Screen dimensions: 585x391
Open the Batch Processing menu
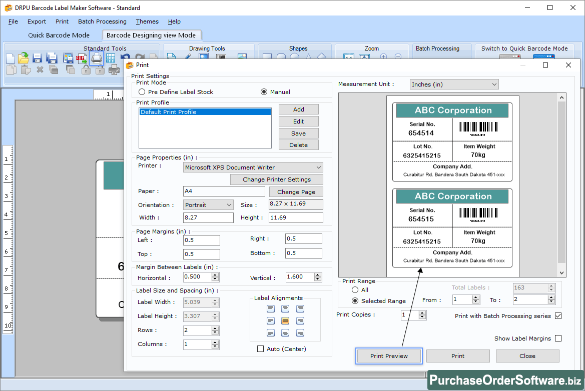point(102,21)
